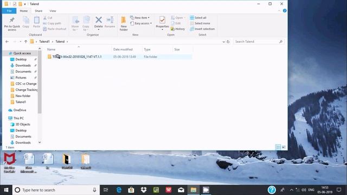Open Downloads under Quick access
Screen dimensions: 347x195
tap(23, 66)
